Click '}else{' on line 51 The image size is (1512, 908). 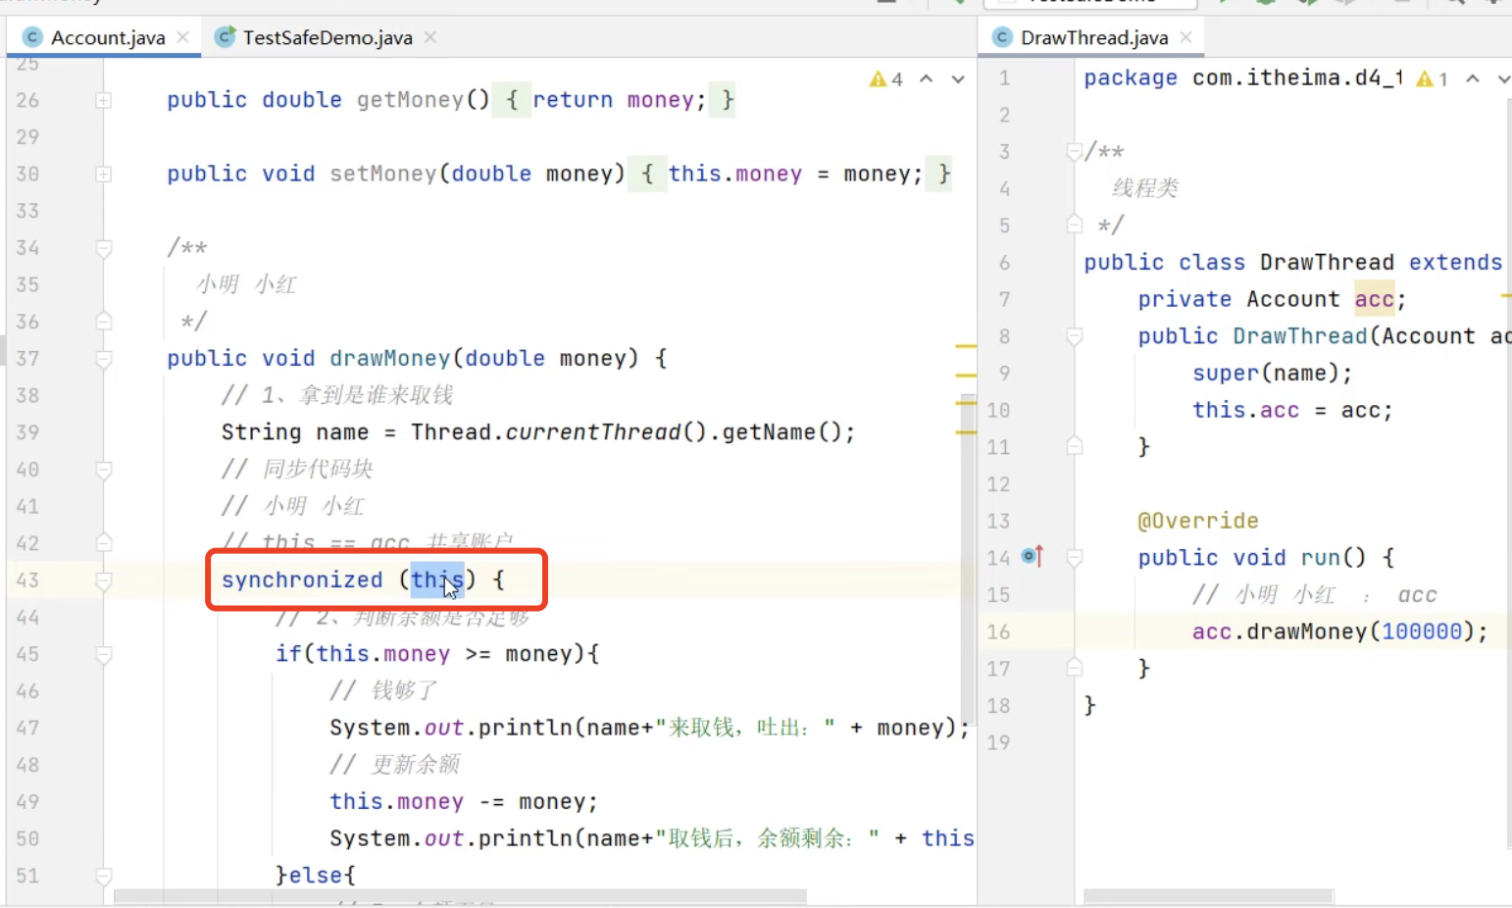coord(316,876)
